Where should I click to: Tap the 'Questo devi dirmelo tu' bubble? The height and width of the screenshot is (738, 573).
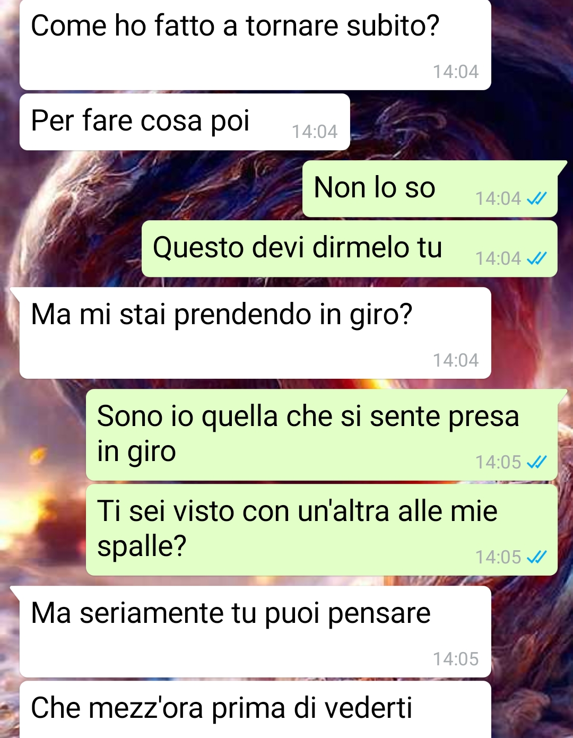(x=350, y=249)
